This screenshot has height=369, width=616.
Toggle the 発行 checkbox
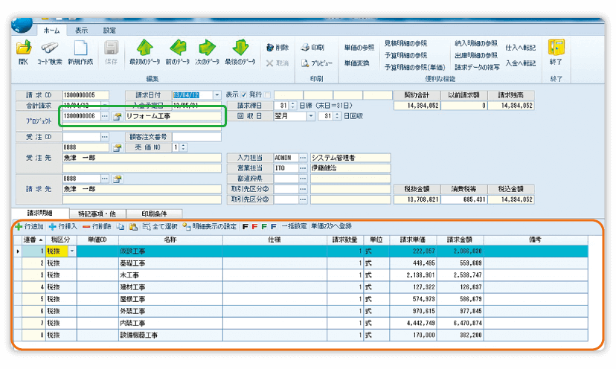268,94
